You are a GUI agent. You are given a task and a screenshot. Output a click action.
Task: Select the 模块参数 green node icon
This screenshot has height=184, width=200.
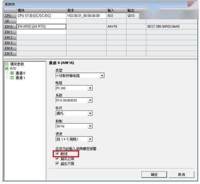(x=7, y=64)
